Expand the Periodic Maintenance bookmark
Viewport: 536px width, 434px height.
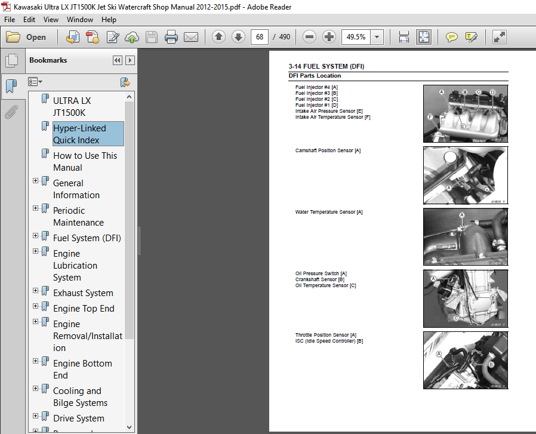[x=36, y=208]
